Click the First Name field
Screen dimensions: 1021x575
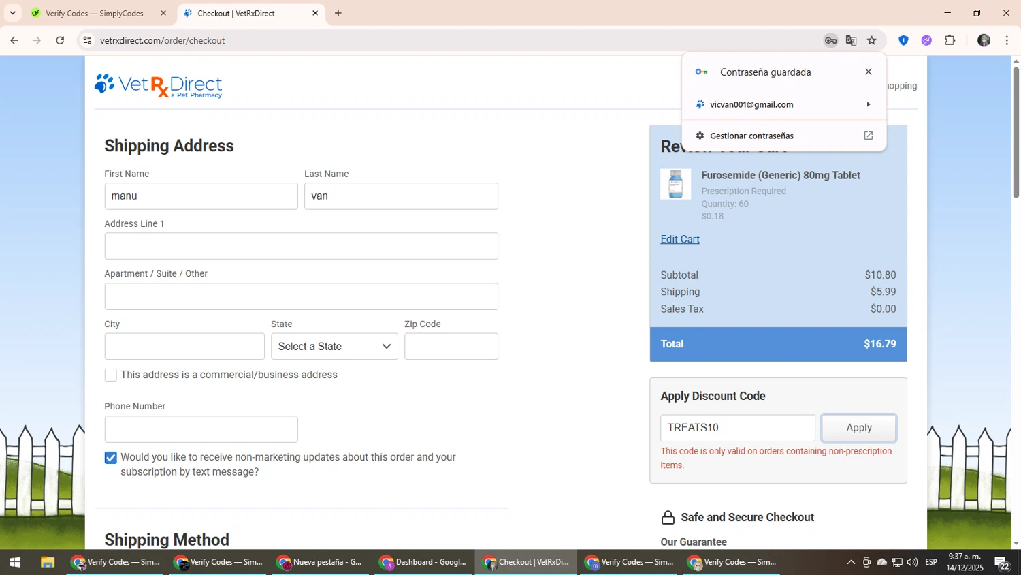coord(201,196)
